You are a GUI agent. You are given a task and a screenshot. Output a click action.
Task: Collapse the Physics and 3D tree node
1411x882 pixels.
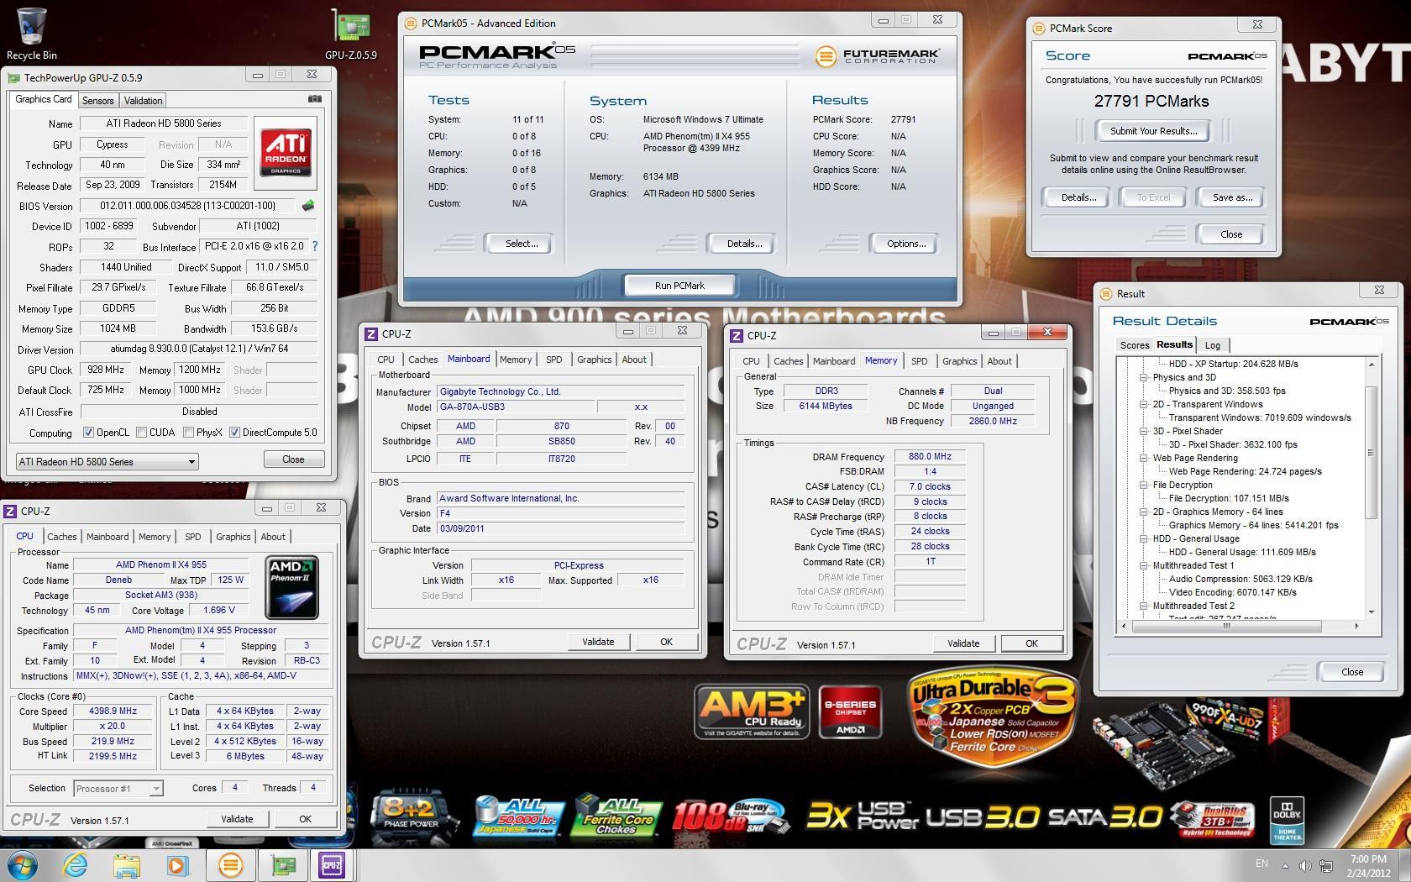(1143, 377)
